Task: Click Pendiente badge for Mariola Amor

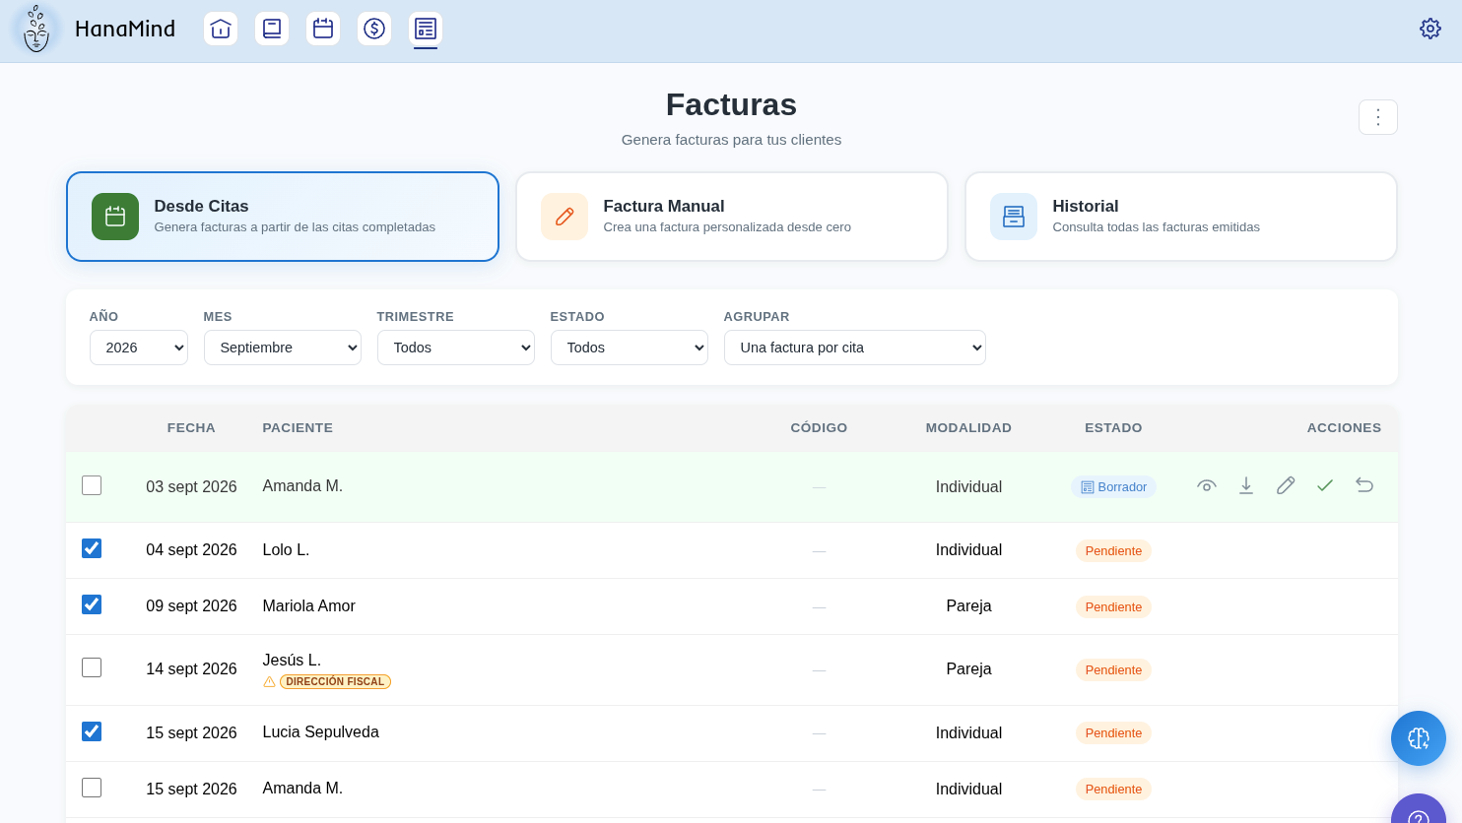Action: pos(1113,607)
